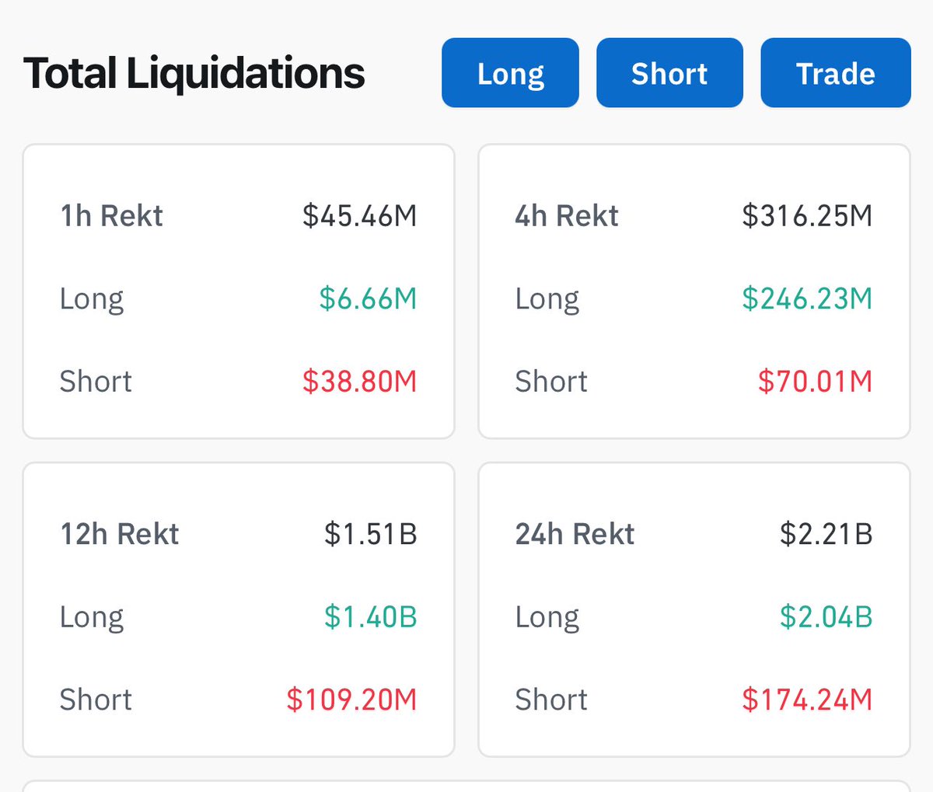Screen dimensions: 933x792
Task: Click the $316.25M 4h total value
Action: [x=807, y=215]
